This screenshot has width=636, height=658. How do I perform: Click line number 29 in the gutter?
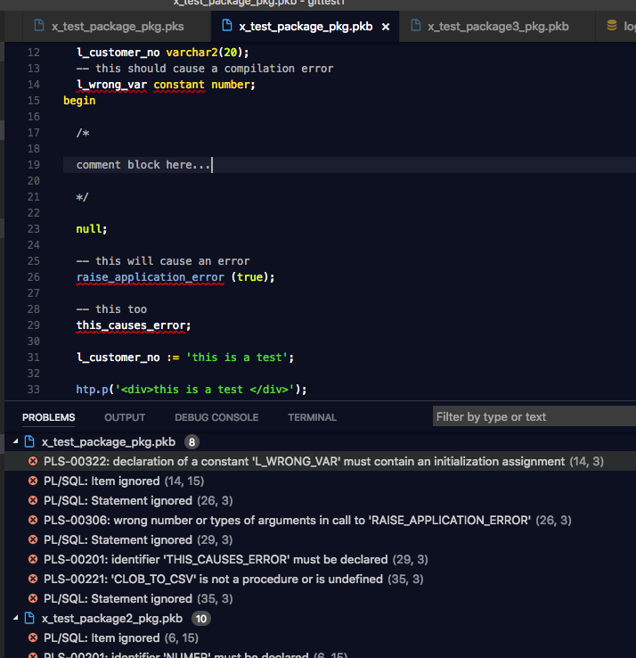coord(34,325)
